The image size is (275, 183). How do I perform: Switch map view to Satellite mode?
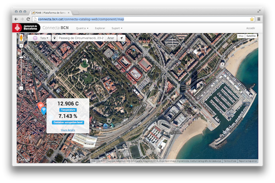(x=251, y=36)
